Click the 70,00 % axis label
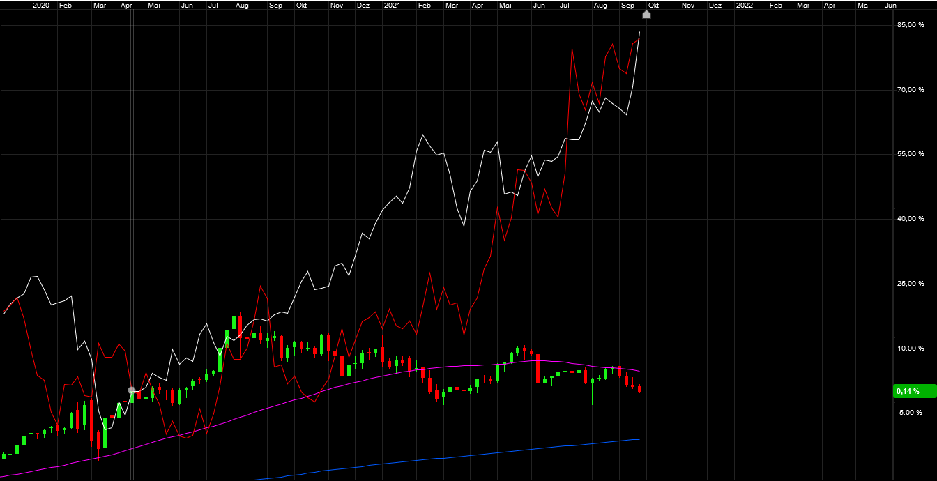This screenshot has height=481, width=937. [911, 90]
